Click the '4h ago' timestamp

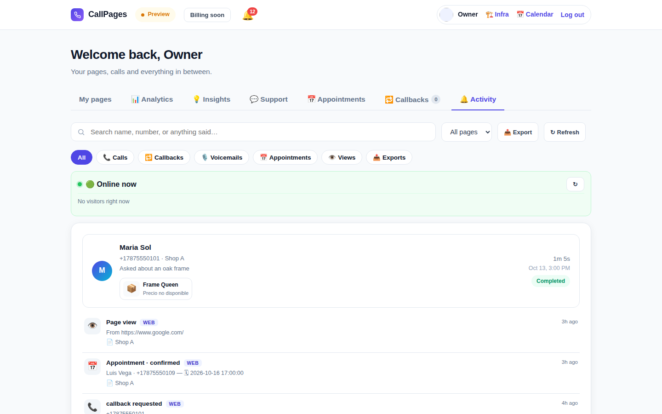(570, 403)
